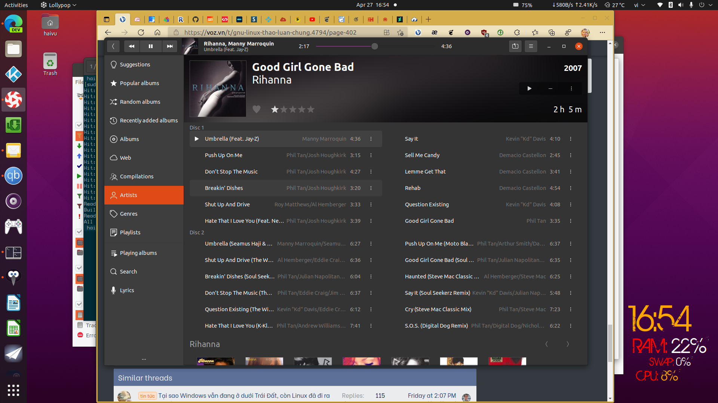718x403 pixels.
Task: Open the Good Girl Gone Bad cover art
Action: 218,89
